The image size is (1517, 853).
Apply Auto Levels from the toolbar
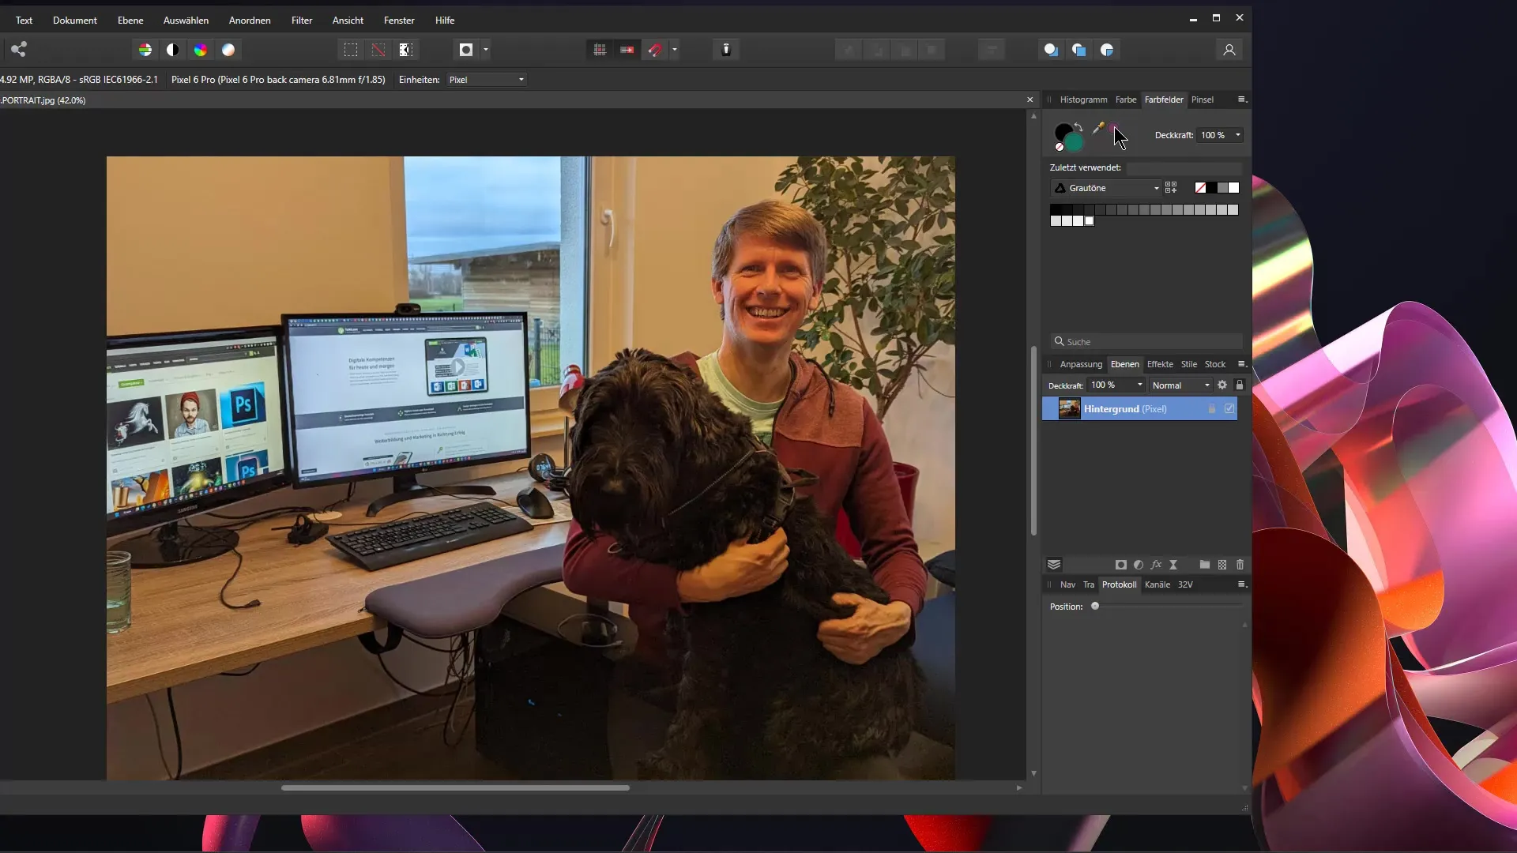click(x=145, y=50)
